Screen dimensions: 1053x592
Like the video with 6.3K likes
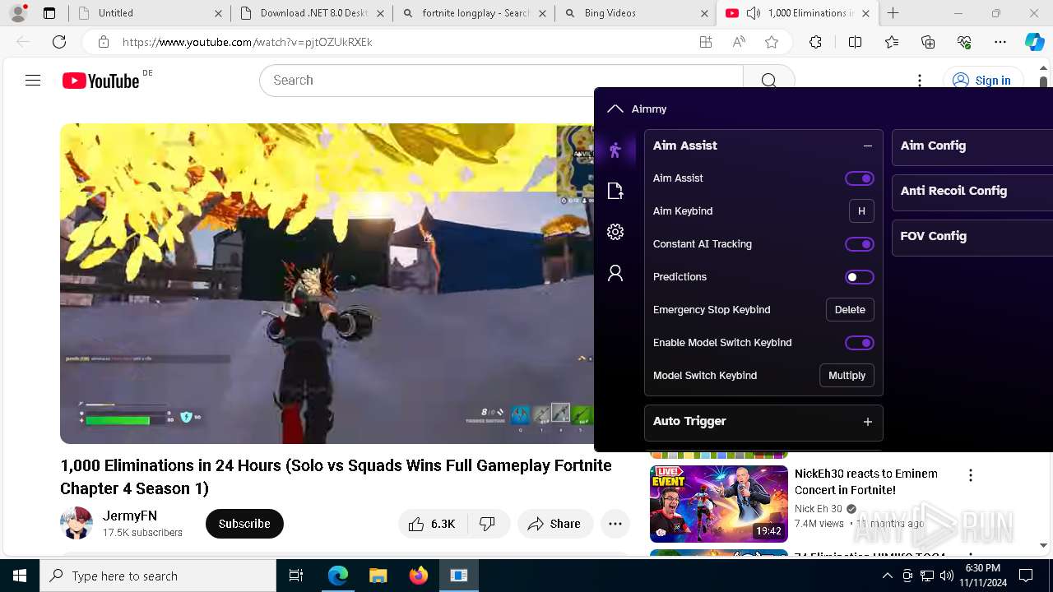click(x=433, y=524)
